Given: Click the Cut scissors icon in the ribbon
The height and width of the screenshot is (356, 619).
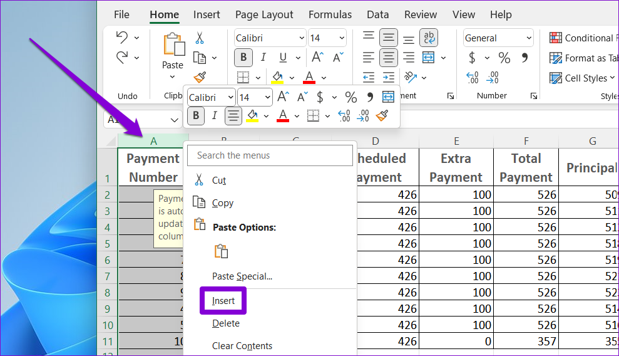Looking at the screenshot, I should pyautogui.click(x=200, y=38).
